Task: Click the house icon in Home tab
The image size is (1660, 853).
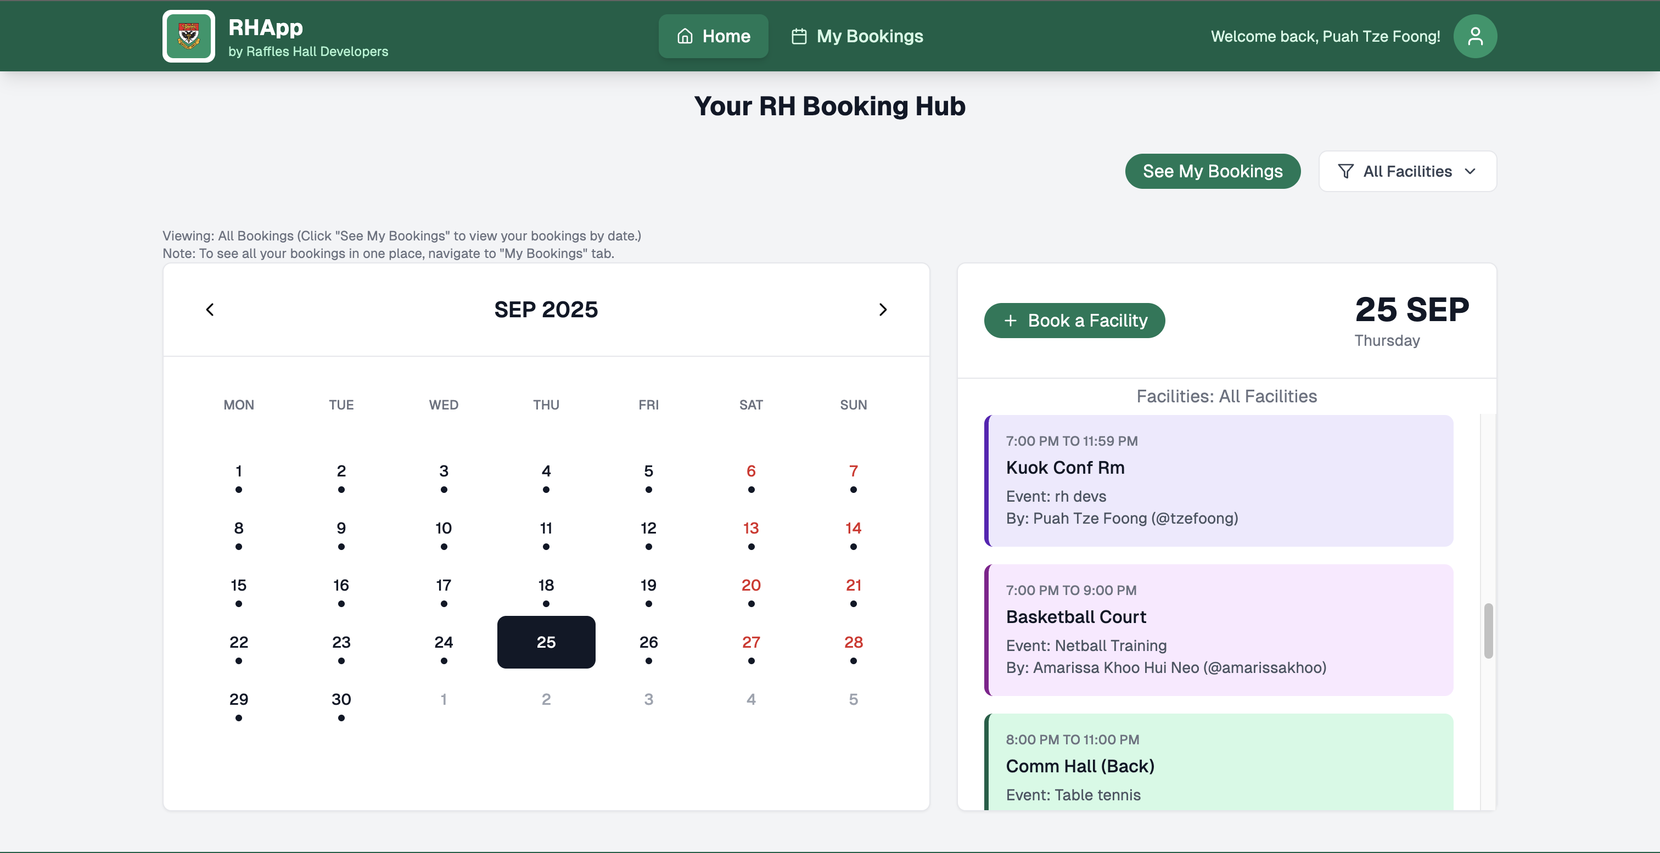Action: click(x=685, y=36)
